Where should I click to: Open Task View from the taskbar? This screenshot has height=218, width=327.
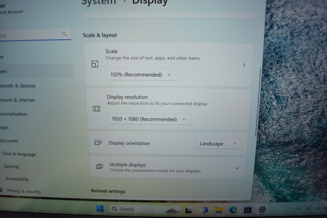point(189,210)
